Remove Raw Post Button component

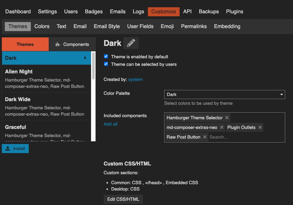(205, 137)
